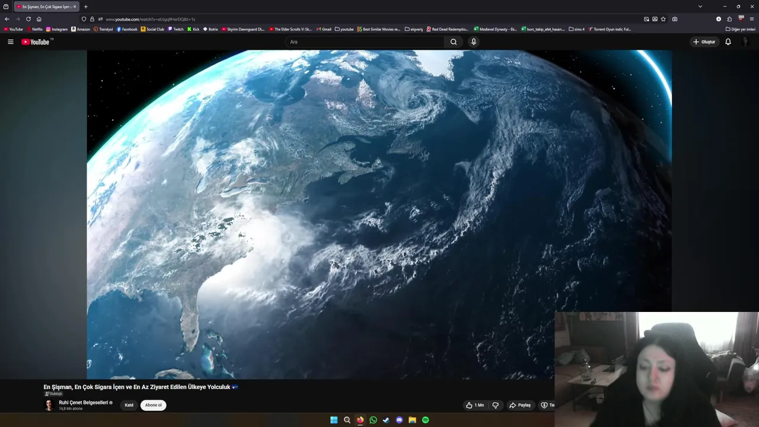Open the Amazon bookmark
Screen dimensions: 759x427
(x=81, y=29)
